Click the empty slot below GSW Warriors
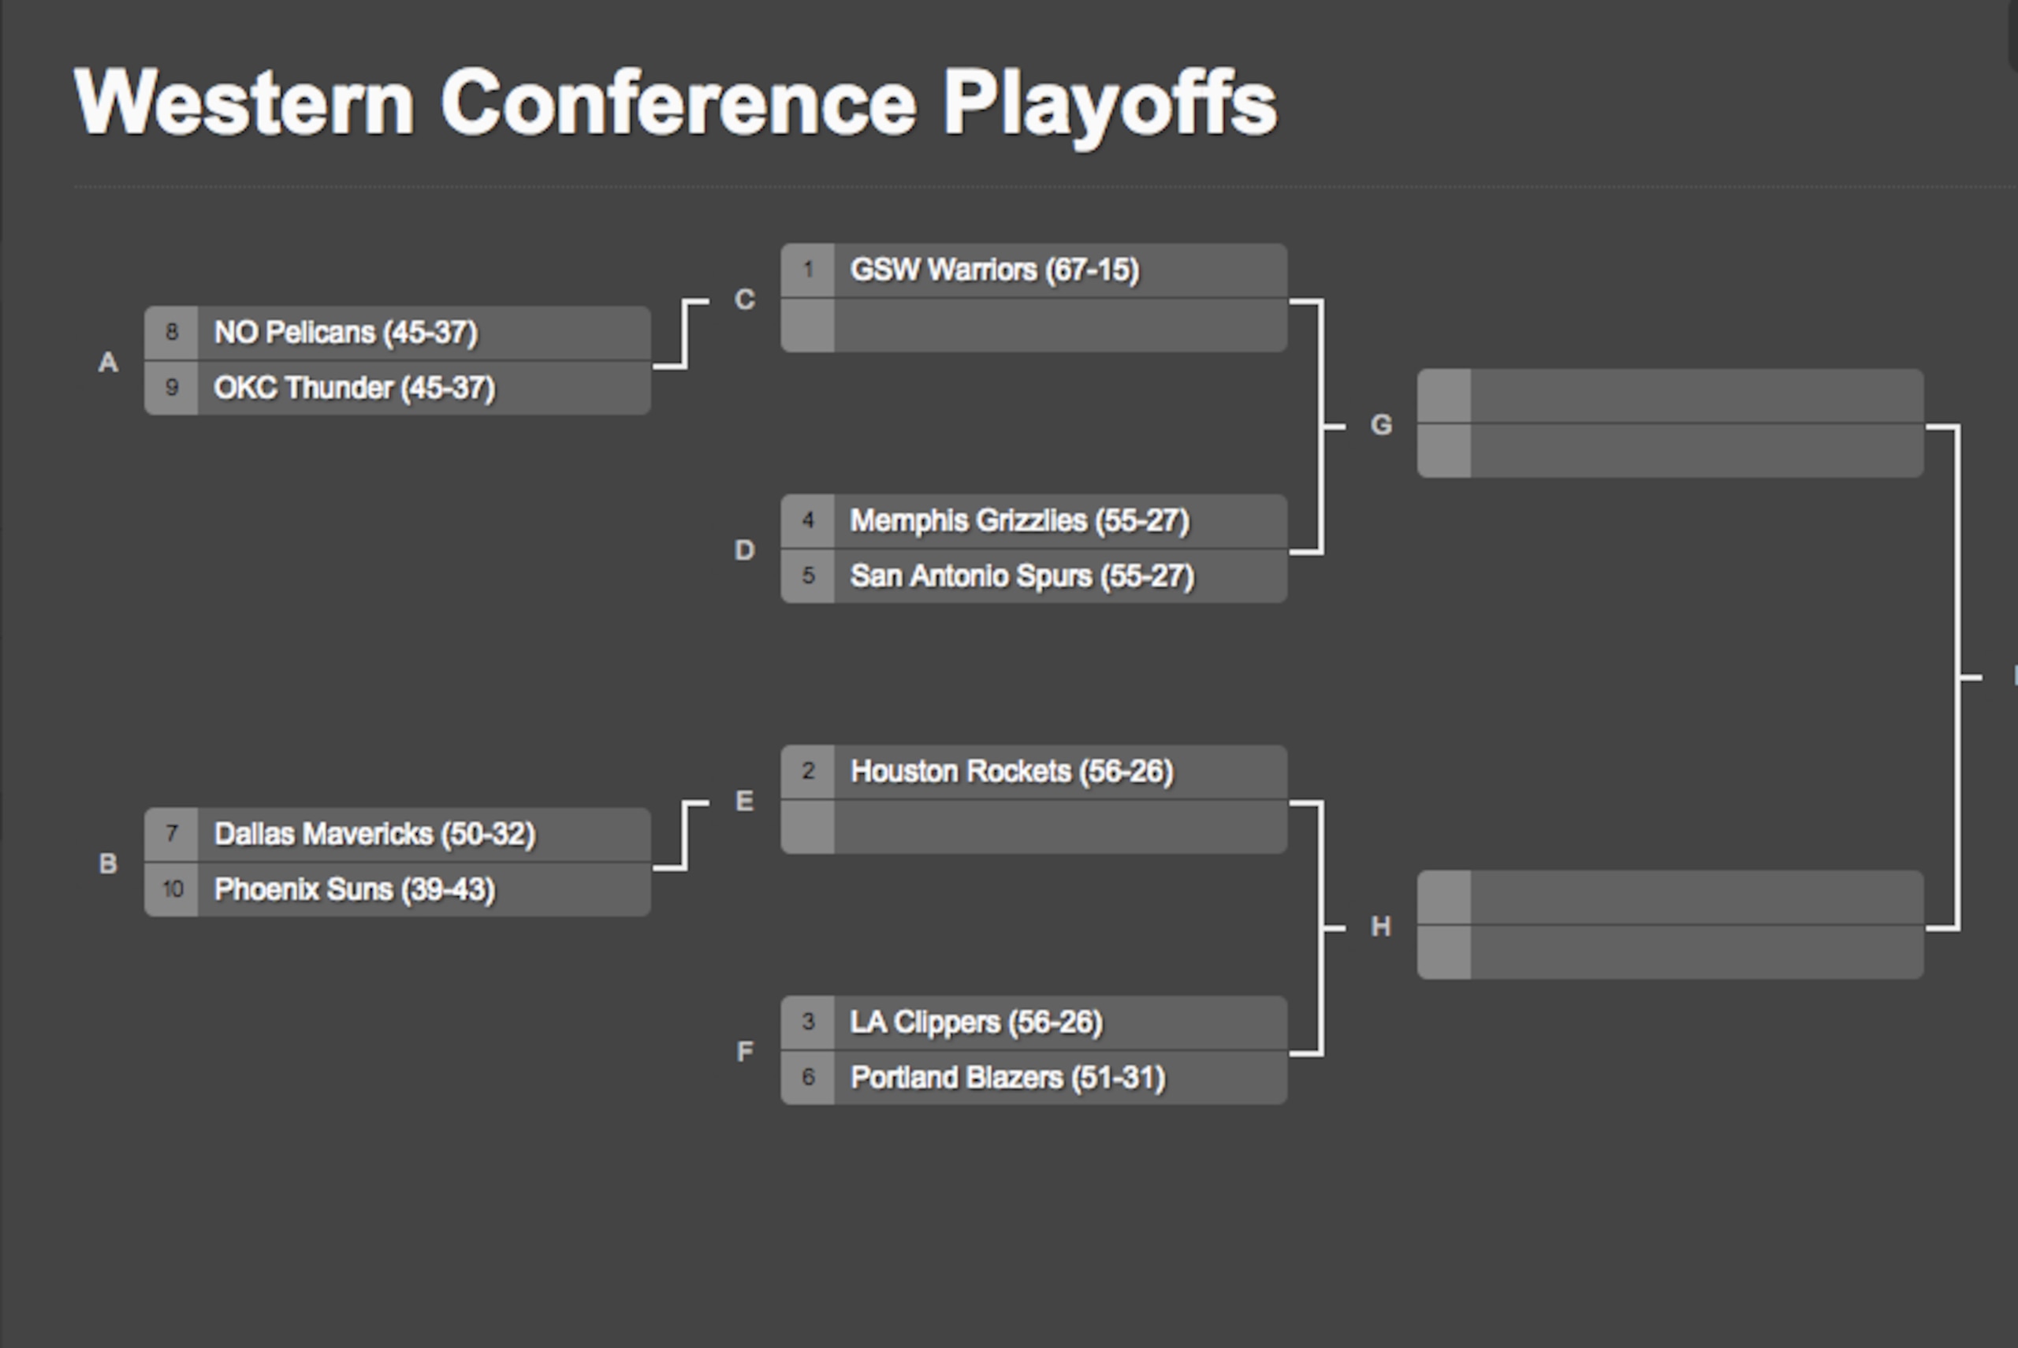The image size is (2018, 1348). (x=1034, y=325)
